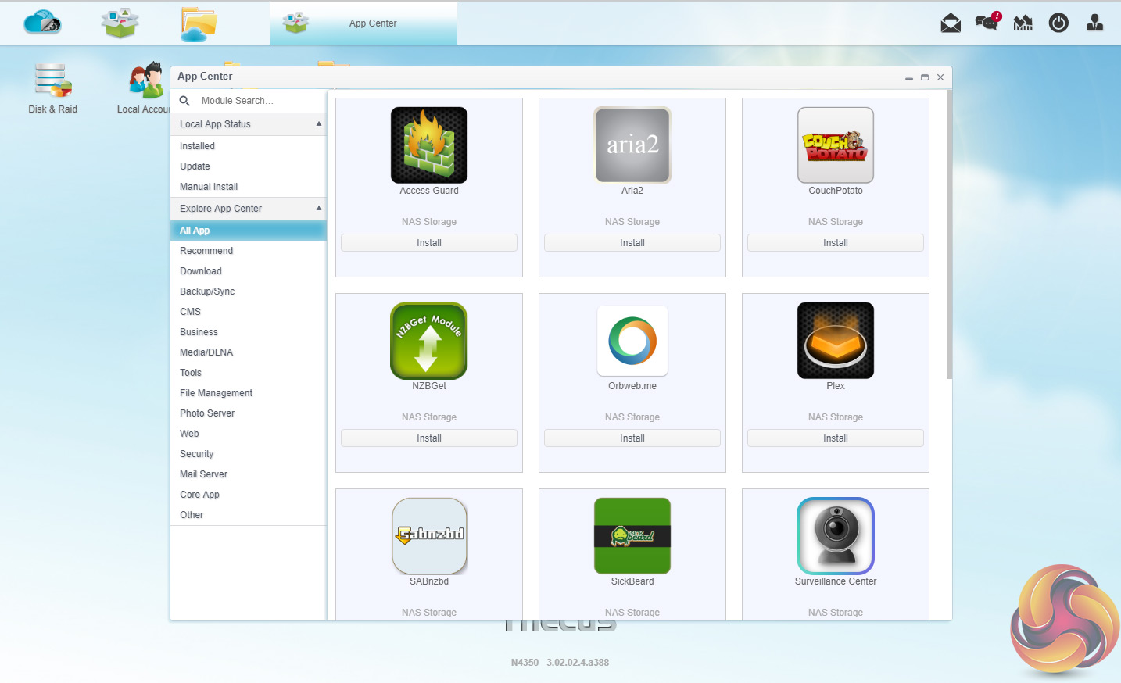1121x683 pixels.
Task: Open the resource monitor chart icon
Action: [1023, 23]
